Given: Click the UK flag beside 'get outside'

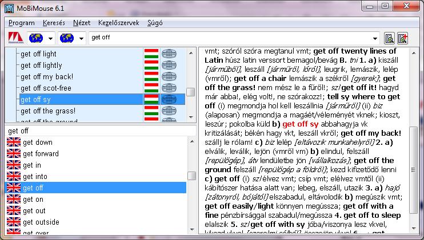Looking at the screenshot, I should click(14, 222).
